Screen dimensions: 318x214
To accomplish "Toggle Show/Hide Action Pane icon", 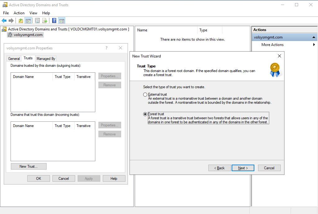I will click(x=61, y=21).
